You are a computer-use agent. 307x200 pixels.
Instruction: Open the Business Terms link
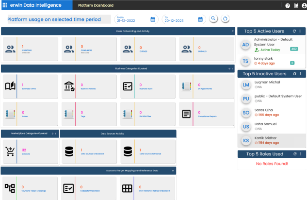(29, 89)
